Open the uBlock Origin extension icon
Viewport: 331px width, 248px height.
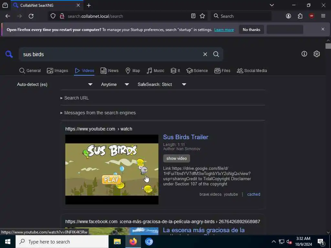(312, 16)
